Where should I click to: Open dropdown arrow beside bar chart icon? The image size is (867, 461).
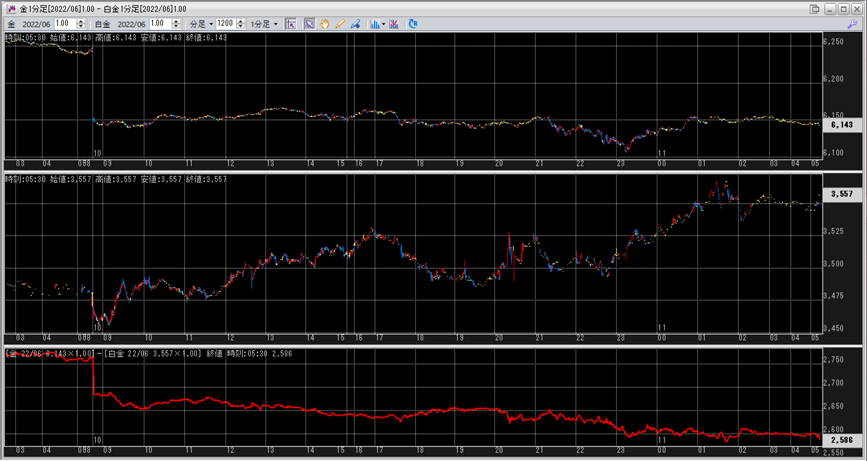[383, 24]
